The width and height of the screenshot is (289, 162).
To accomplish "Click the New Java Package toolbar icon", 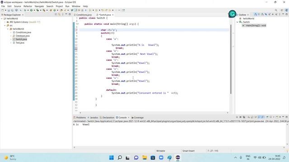I will [x=51, y=10].
